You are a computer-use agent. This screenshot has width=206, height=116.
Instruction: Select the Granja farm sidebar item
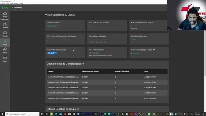(x=5, y=42)
